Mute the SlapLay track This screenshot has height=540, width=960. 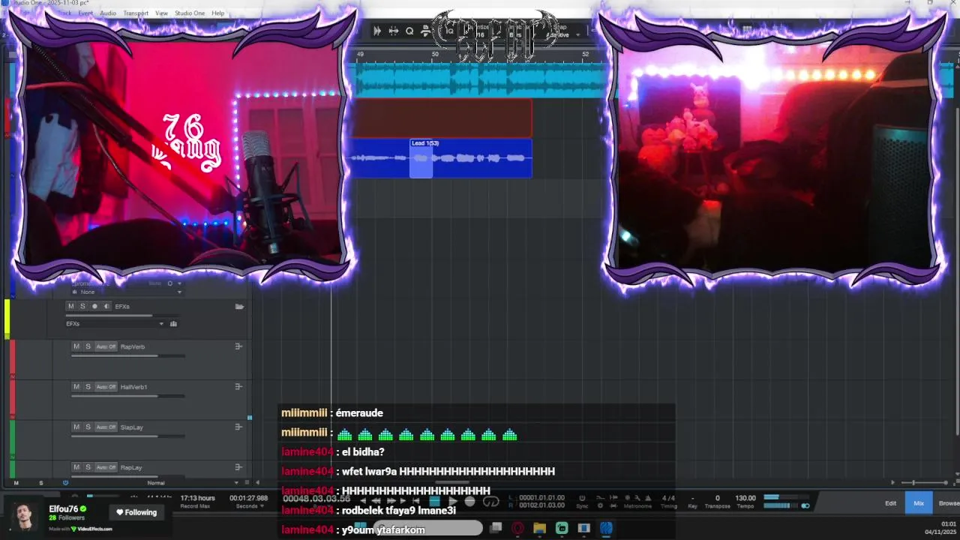(76, 427)
